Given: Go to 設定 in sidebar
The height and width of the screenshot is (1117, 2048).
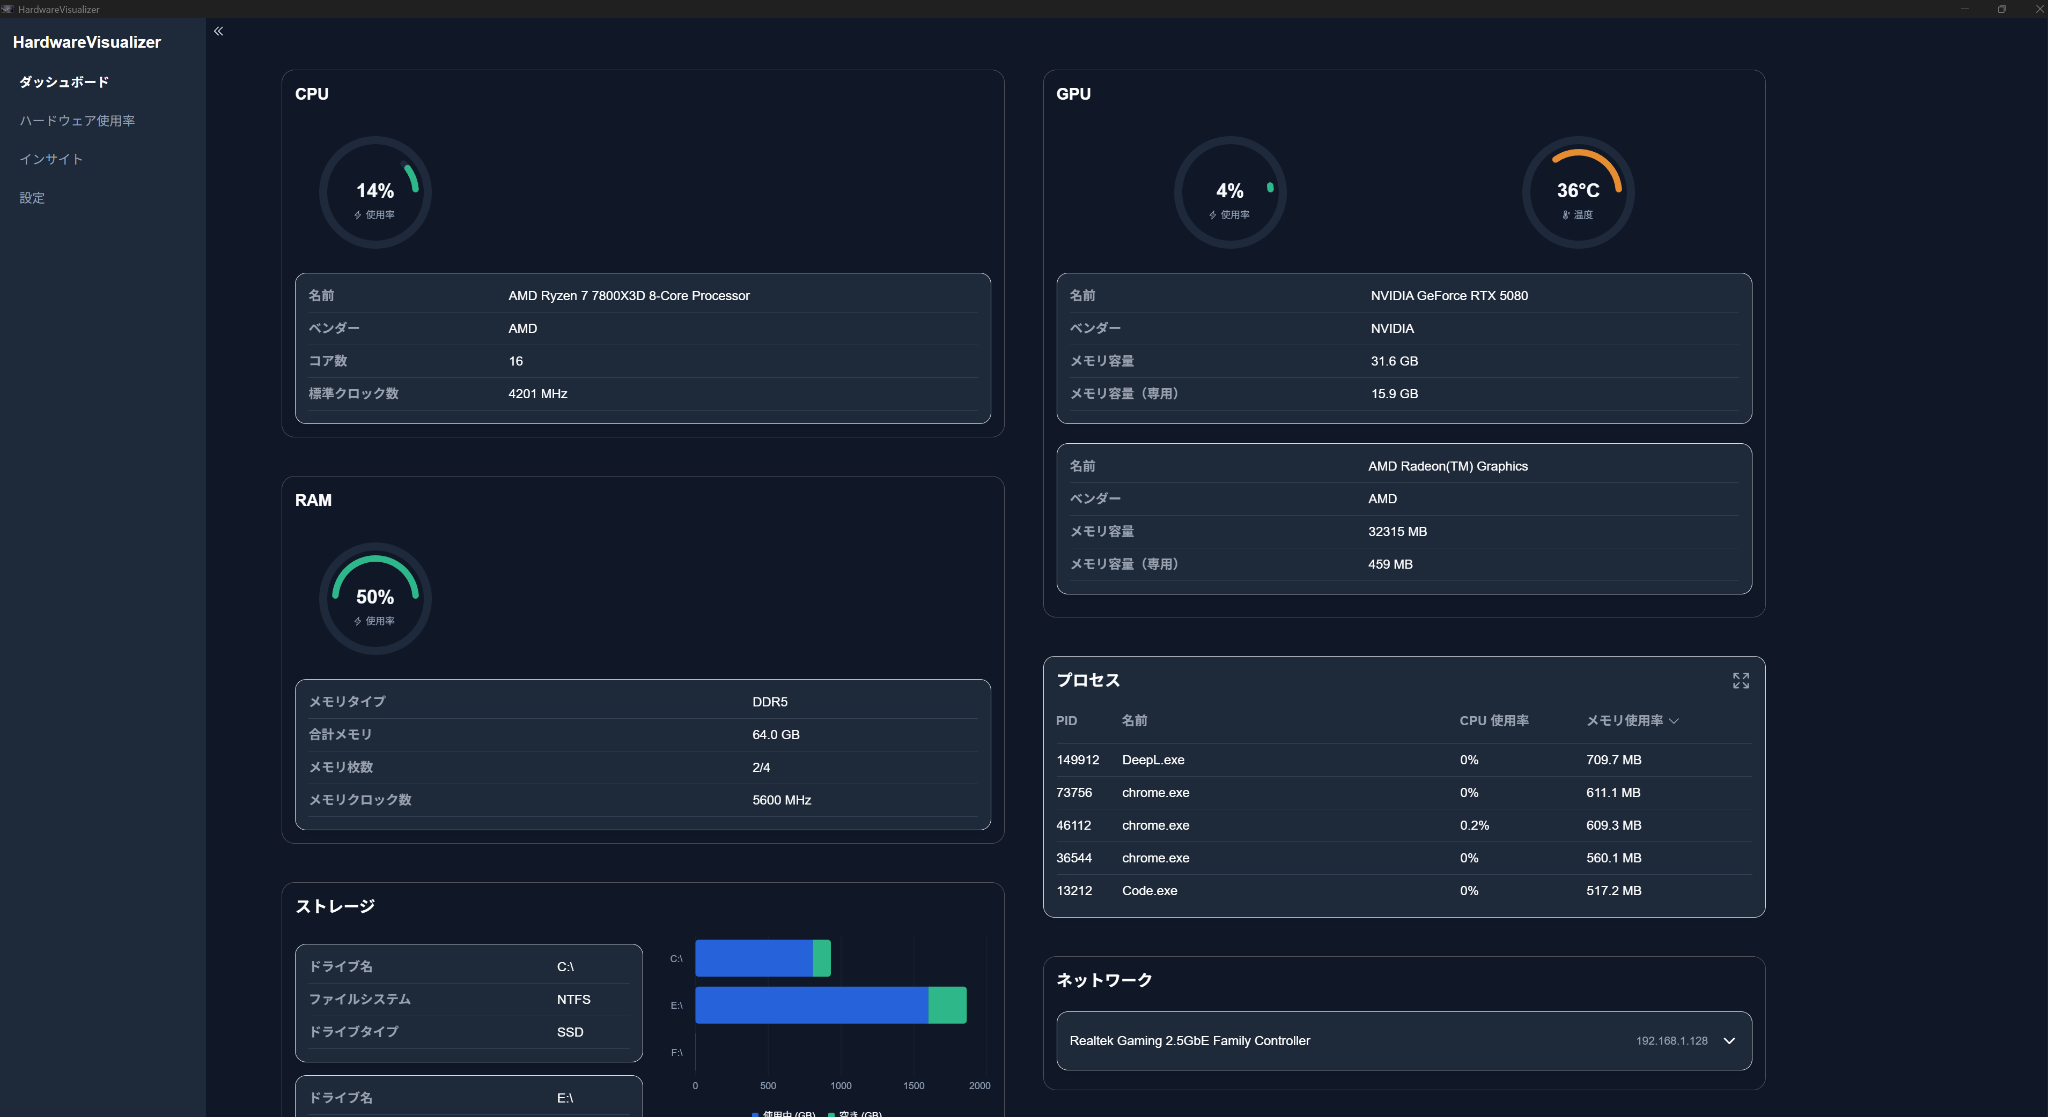Looking at the screenshot, I should coord(32,198).
